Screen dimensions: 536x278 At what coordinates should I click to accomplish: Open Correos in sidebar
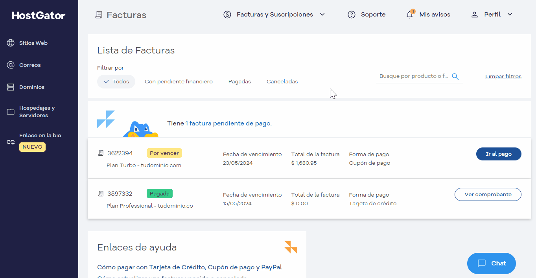pos(30,65)
